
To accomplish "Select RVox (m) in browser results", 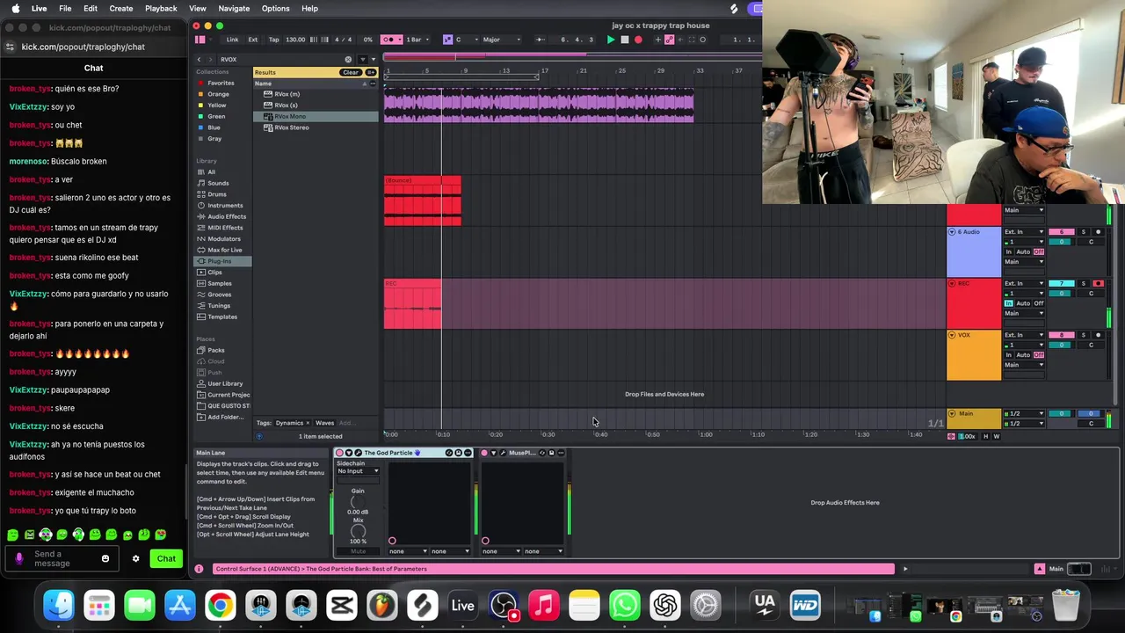I will 287,94.
